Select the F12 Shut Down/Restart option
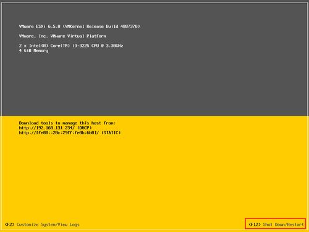 [276, 225]
